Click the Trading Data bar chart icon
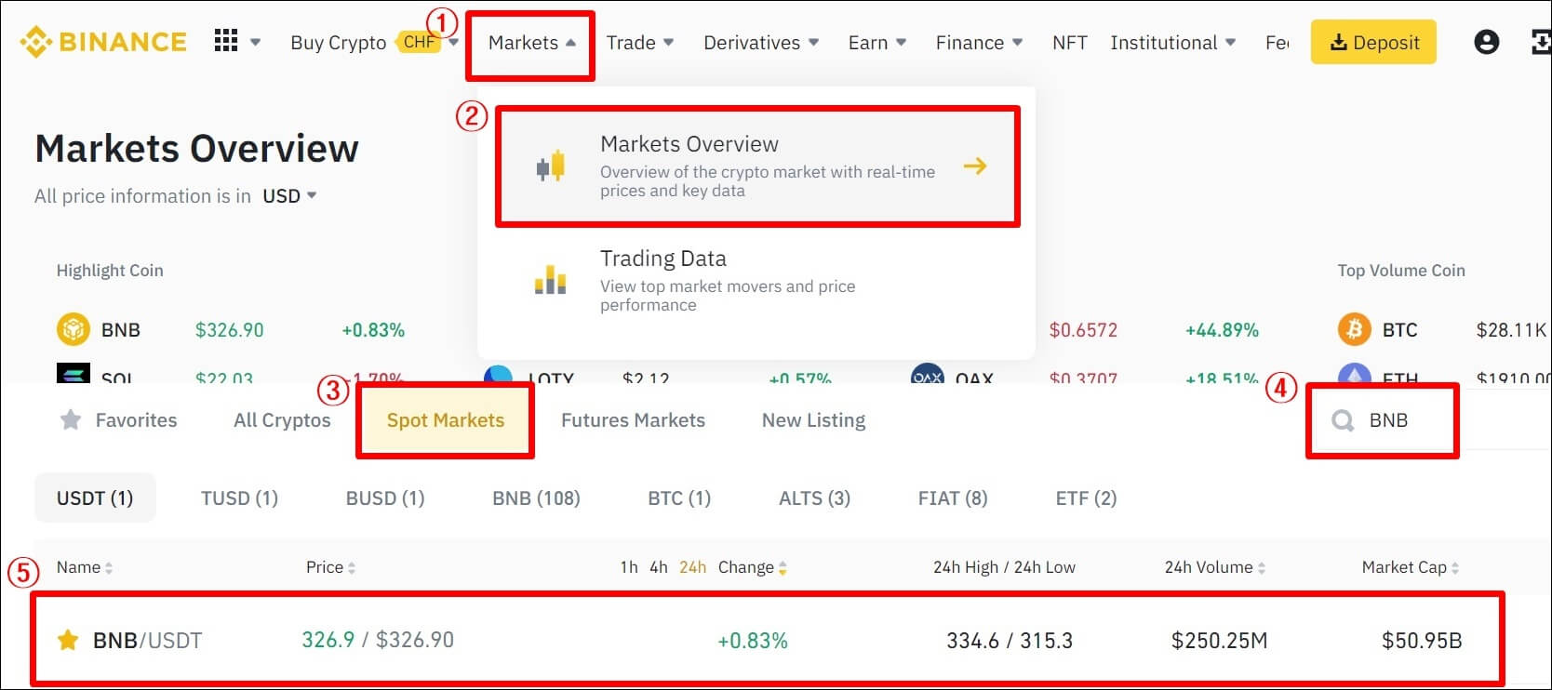1552x690 pixels. 551,280
